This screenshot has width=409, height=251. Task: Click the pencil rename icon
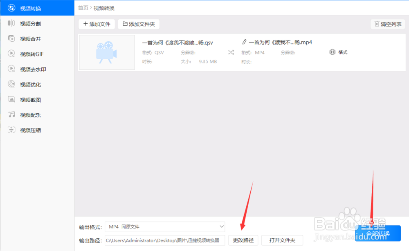pyautogui.click(x=244, y=42)
